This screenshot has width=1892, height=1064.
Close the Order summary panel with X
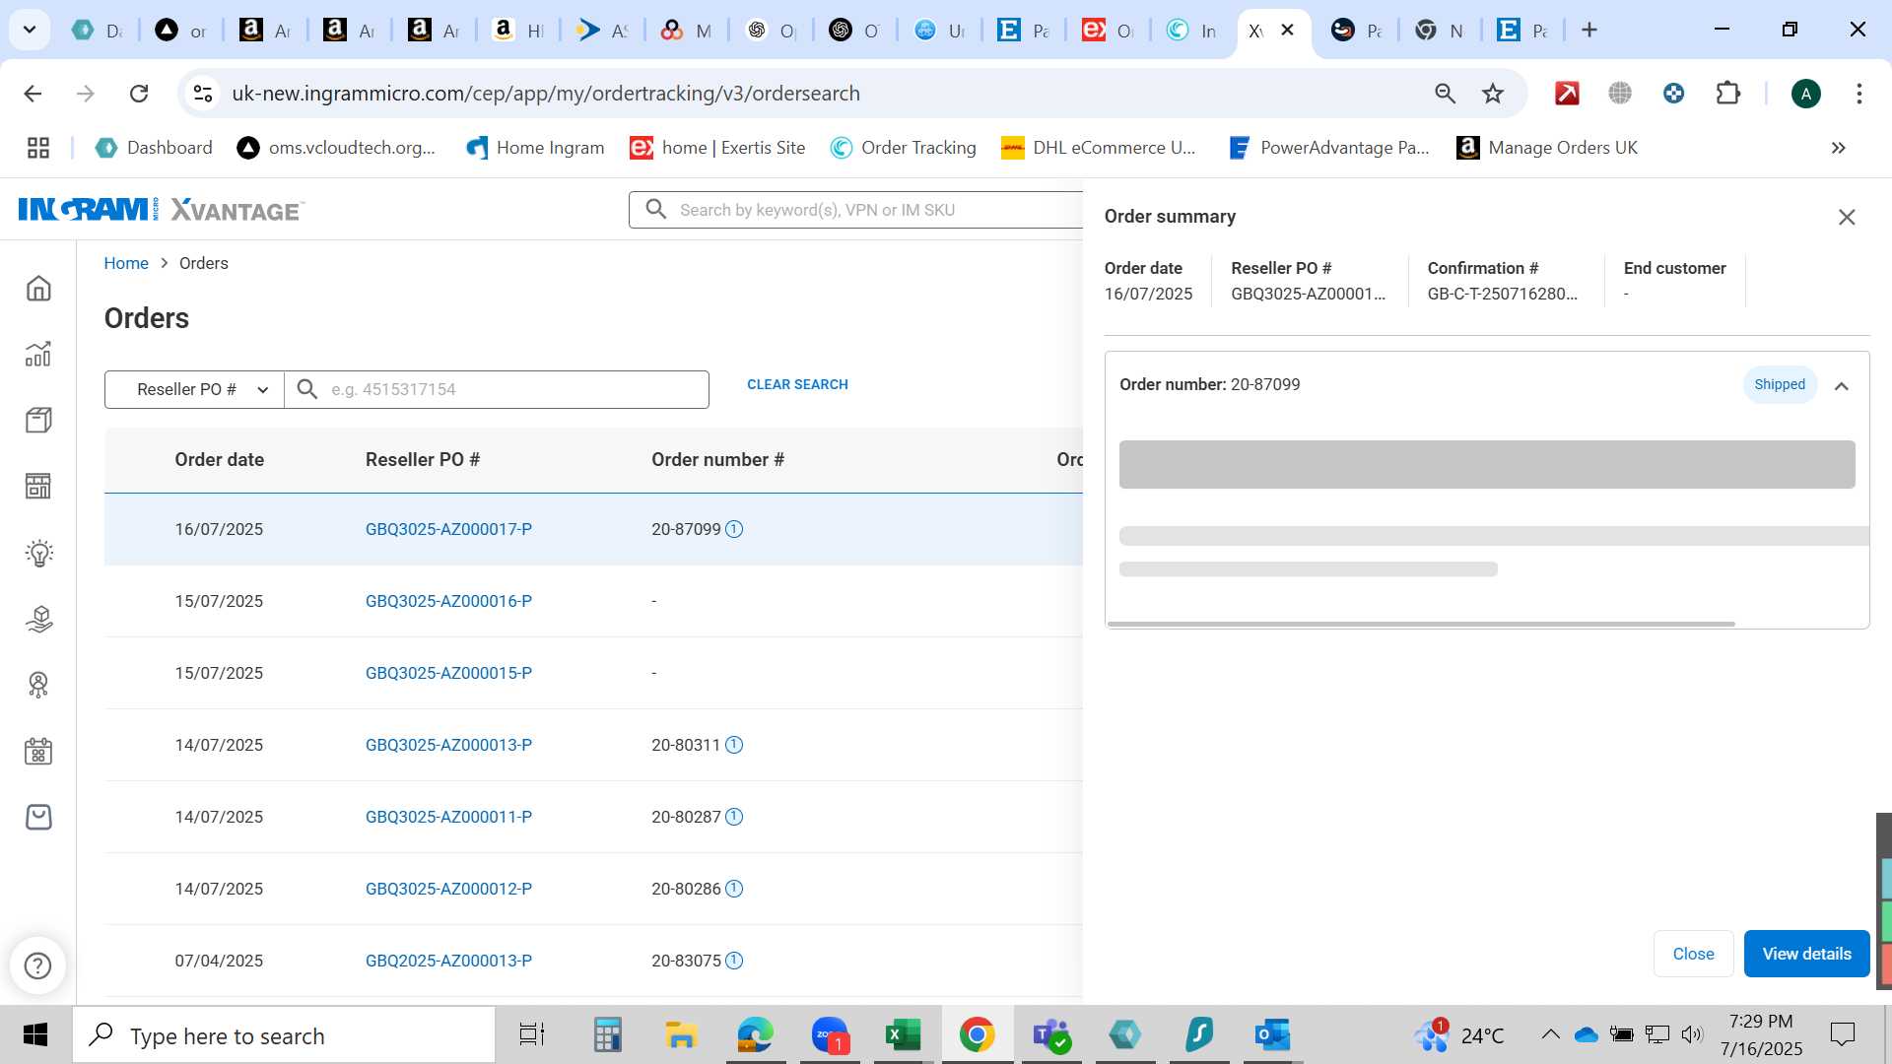1847,217
